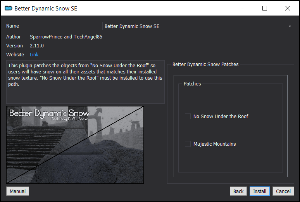The image size is (300, 202).
Task: Click the Better Dynamic Snow preview image
Action: pos(75,145)
